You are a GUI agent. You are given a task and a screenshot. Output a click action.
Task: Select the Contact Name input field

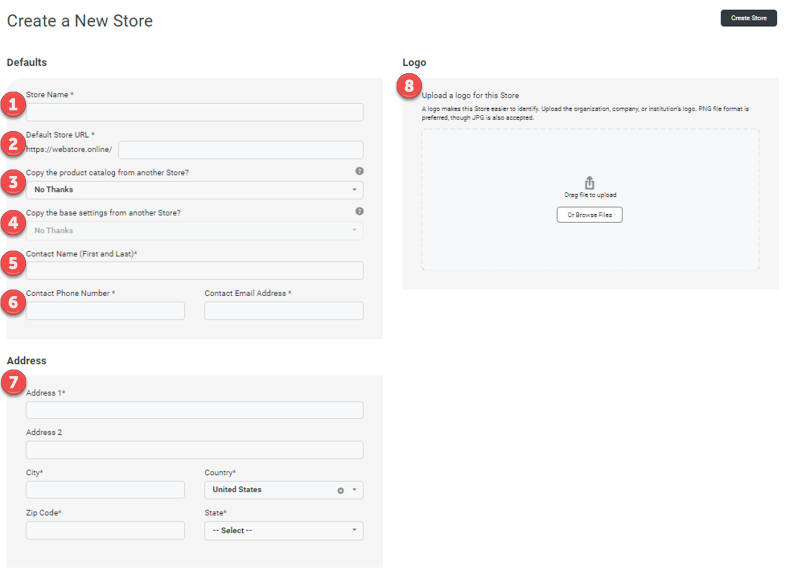point(194,271)
